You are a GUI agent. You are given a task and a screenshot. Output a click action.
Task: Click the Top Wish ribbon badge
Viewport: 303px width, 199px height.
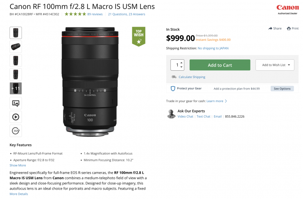pos(138,36)
